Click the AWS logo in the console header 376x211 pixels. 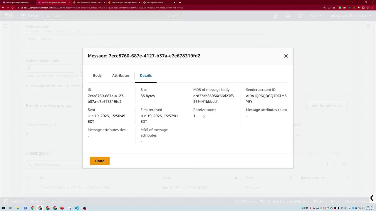coord(9,16)
